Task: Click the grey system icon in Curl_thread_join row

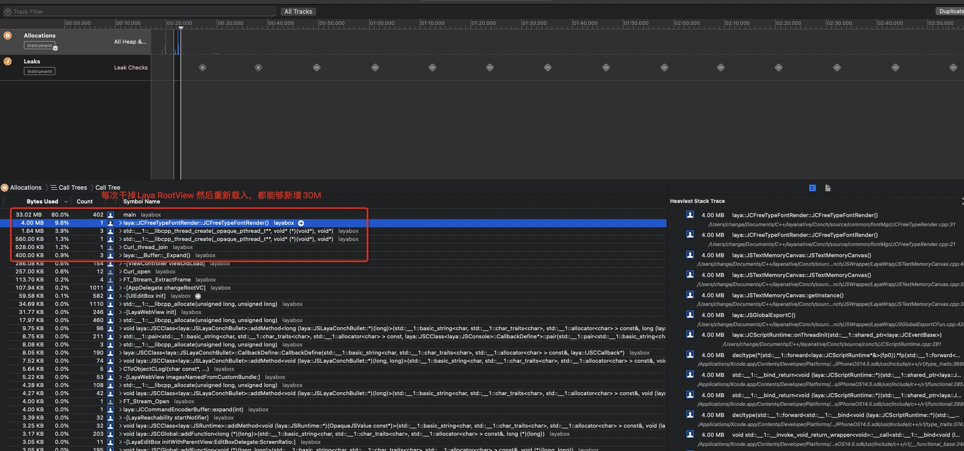Action: coord(110,247)
